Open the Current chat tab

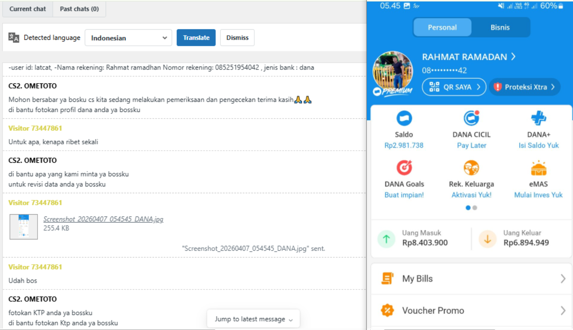tap(27, 9)
